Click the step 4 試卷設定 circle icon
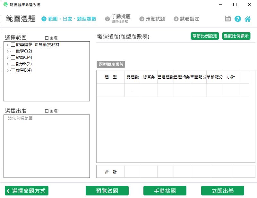 (176, 19)
